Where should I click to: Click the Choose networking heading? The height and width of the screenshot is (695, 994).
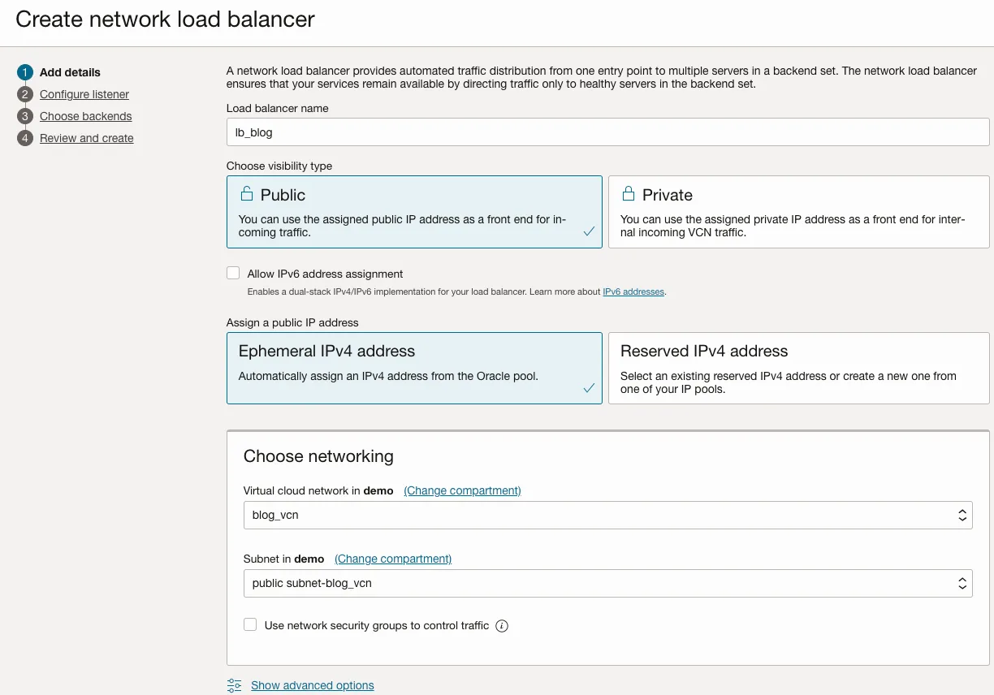tap(318, 456)
